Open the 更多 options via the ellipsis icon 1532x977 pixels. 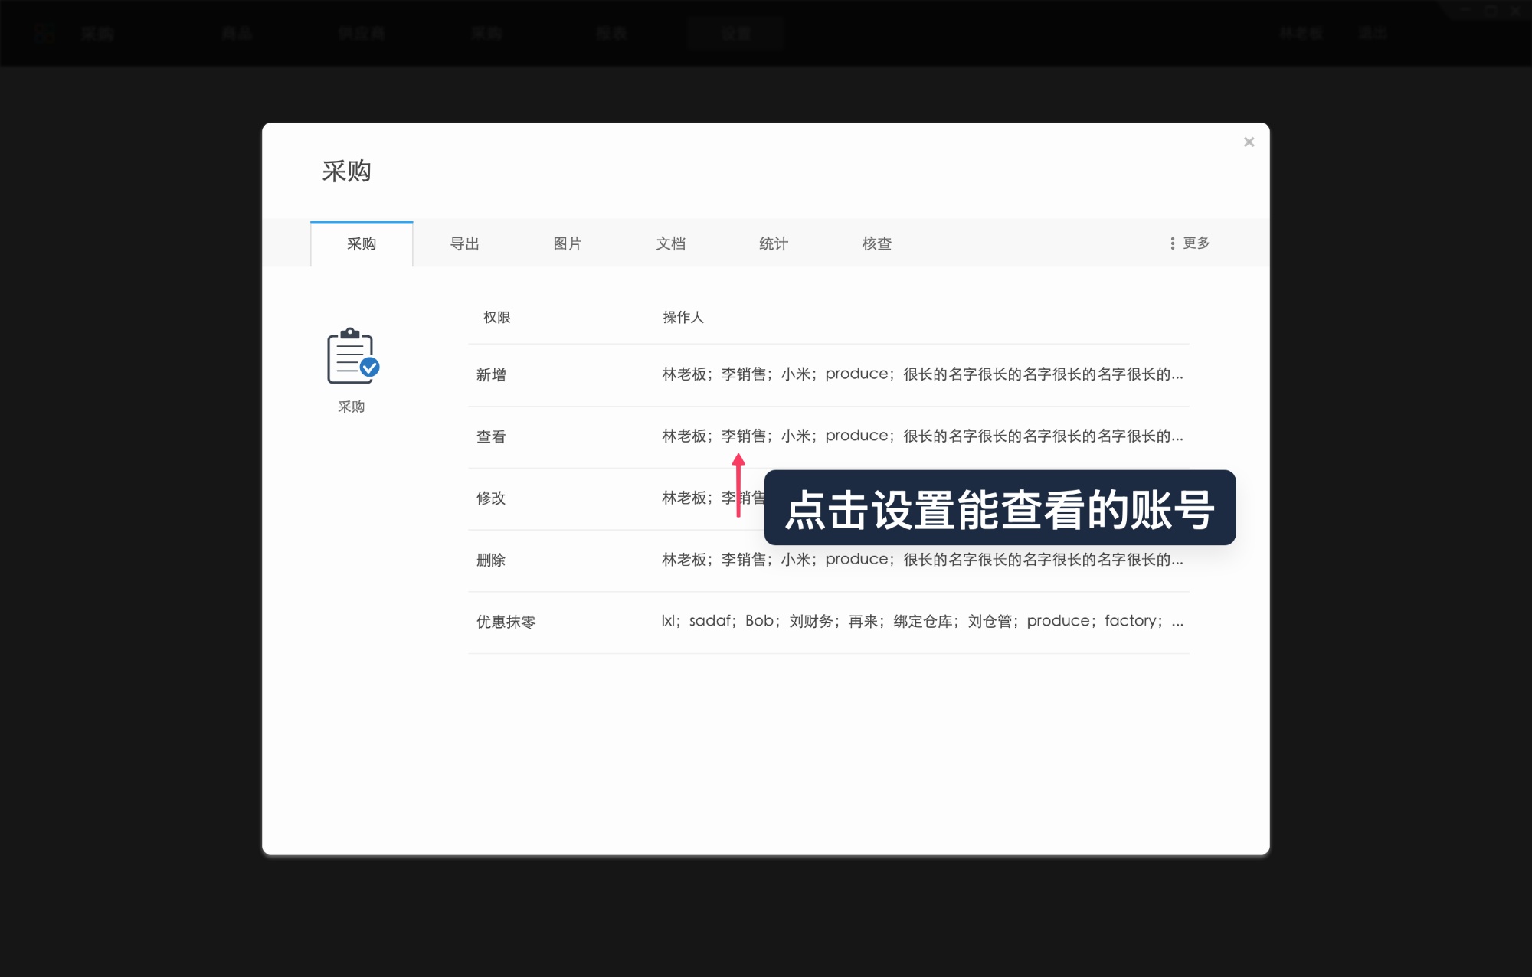1188,243
